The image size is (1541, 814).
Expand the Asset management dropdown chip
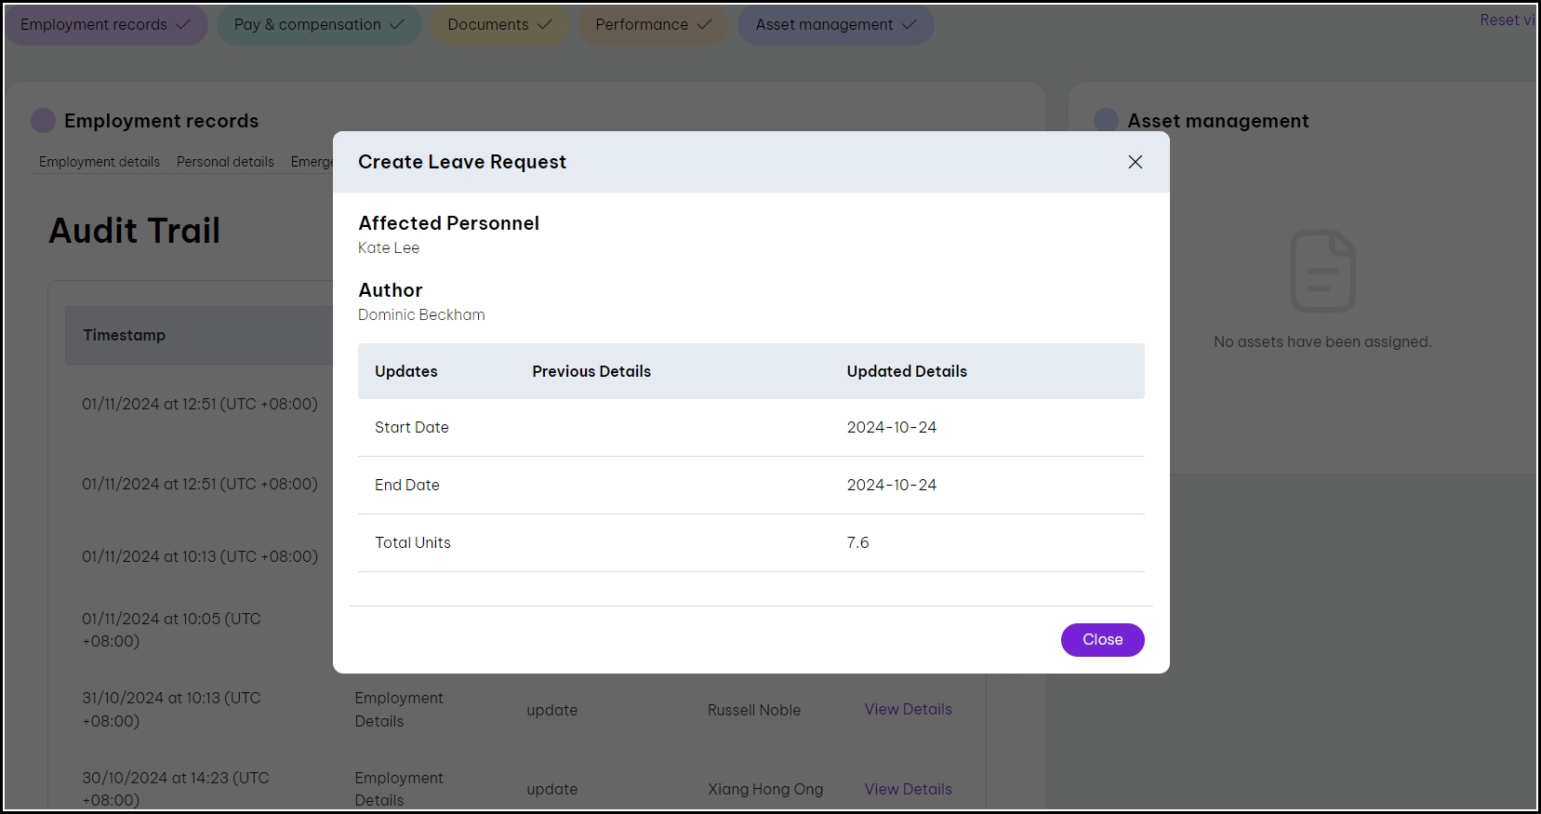(x=835, y=25)
